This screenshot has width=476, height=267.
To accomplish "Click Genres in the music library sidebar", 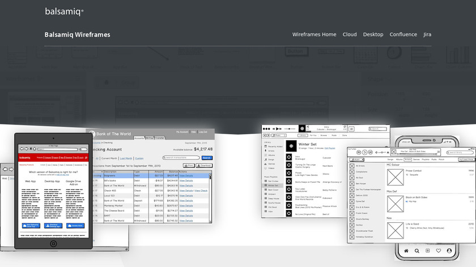I will [269, 164].
